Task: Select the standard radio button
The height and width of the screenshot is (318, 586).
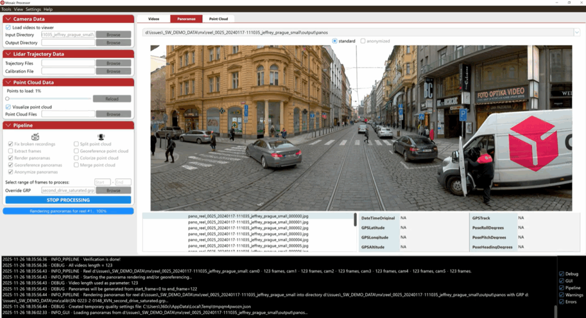Action: coord(335,41)
